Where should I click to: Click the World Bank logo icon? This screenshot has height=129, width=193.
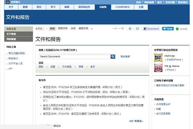coord(8,2)
